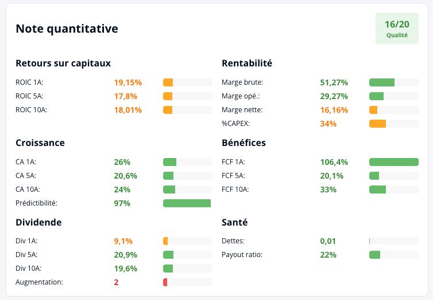Click the Dettes 0,01 value
Image resolution: width=433 pixels, height=300 pixels.
tap(328, 241)
